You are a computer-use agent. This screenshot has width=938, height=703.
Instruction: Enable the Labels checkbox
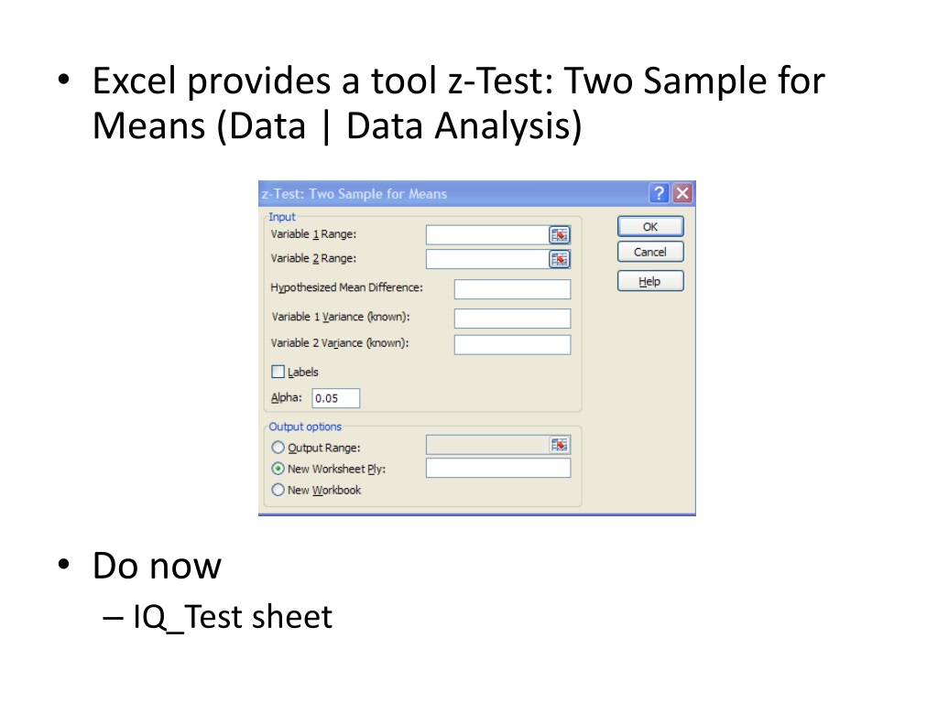coord(278,372)
